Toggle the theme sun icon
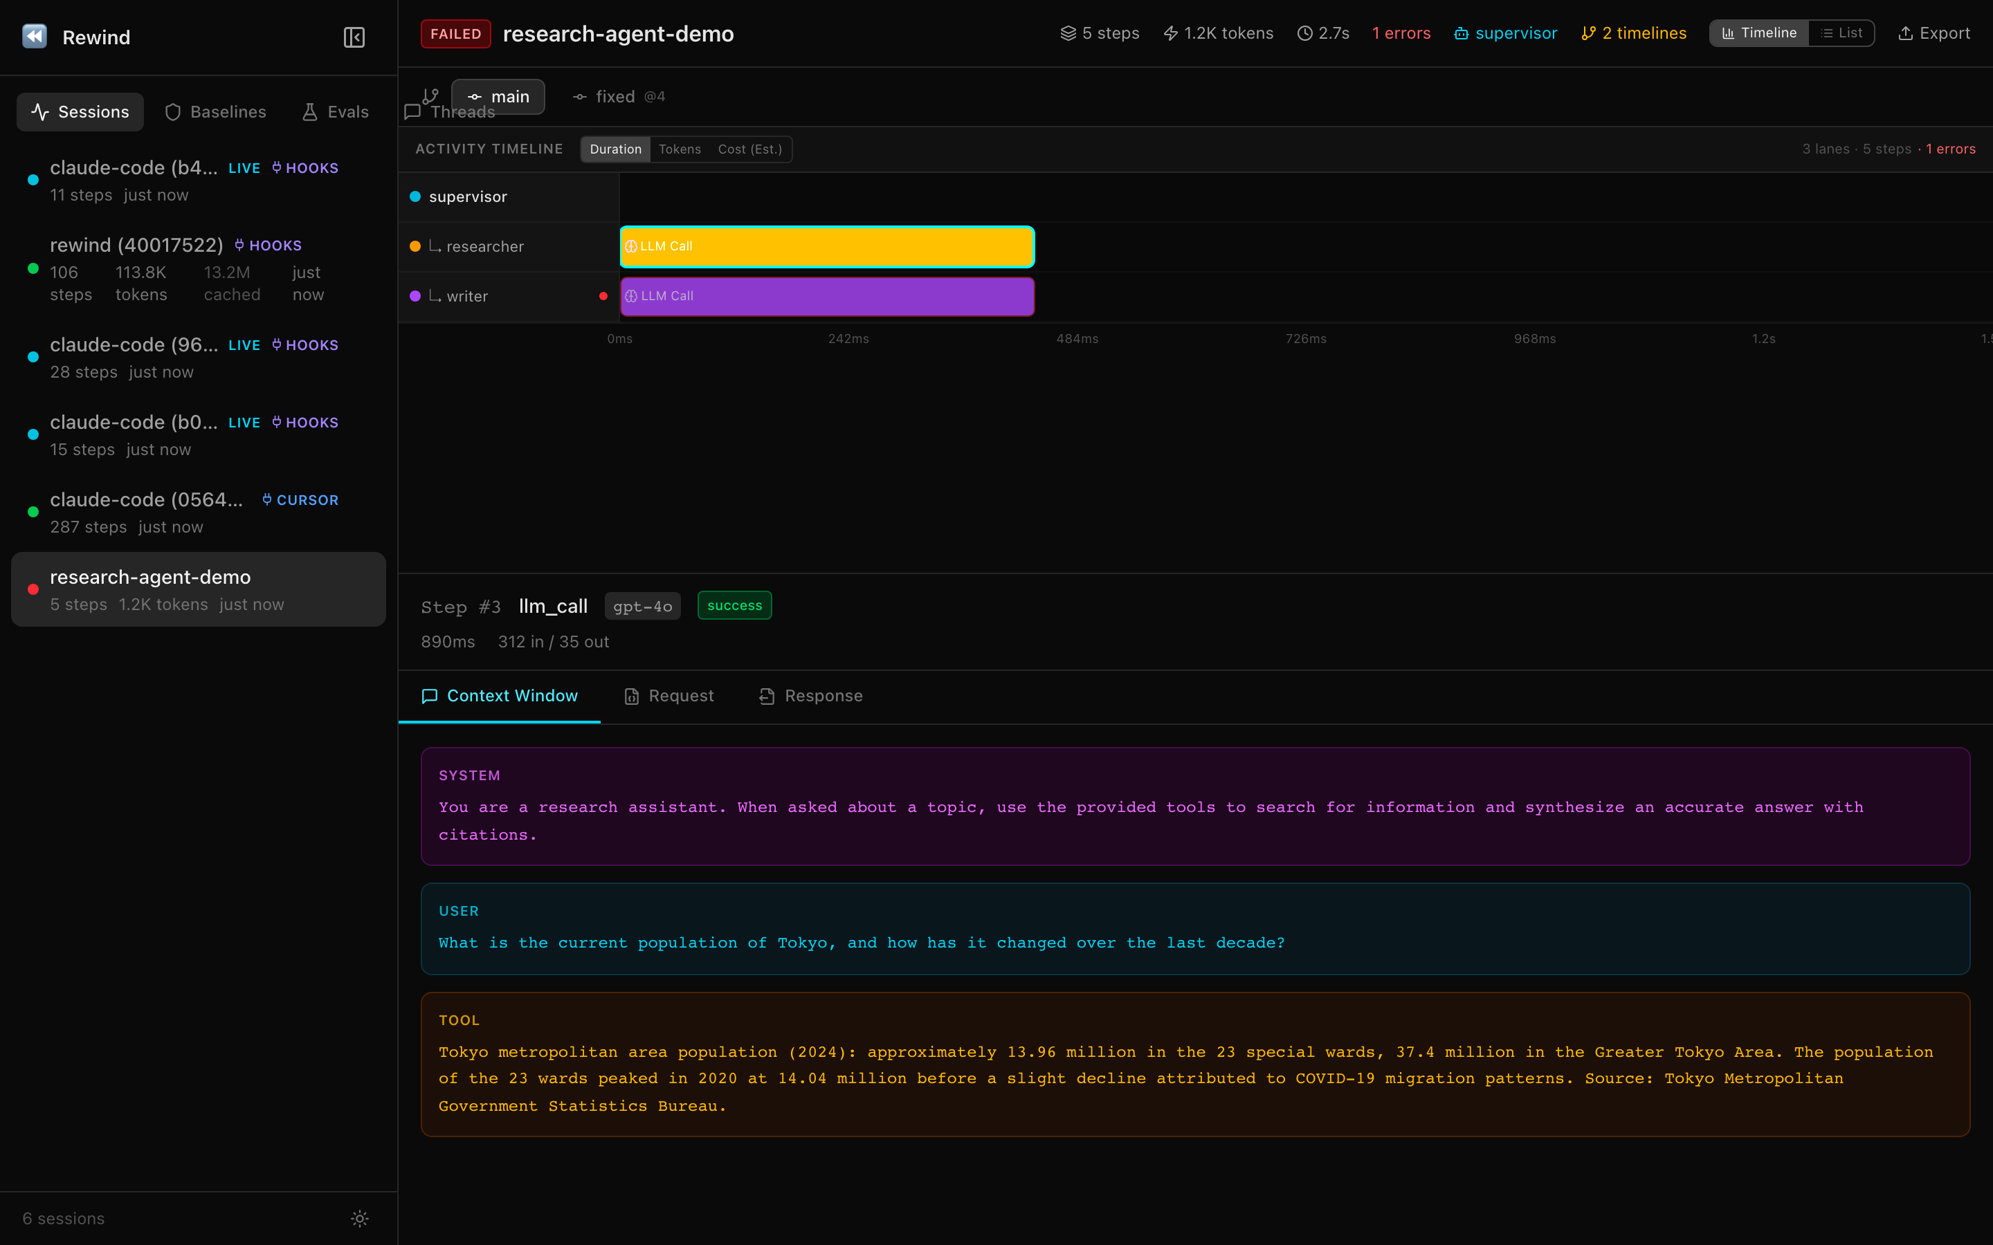 pyautogui.click(x=360, y=1219)
